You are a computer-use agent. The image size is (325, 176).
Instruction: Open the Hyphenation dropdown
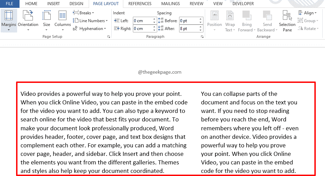[x=89, y=29]
